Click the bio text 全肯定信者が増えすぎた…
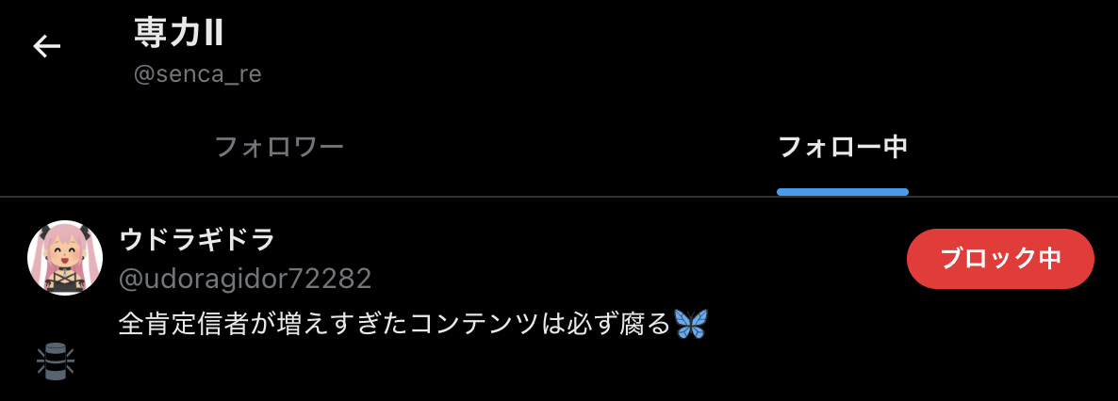The image size is (1118, 401). click(395, 325)
